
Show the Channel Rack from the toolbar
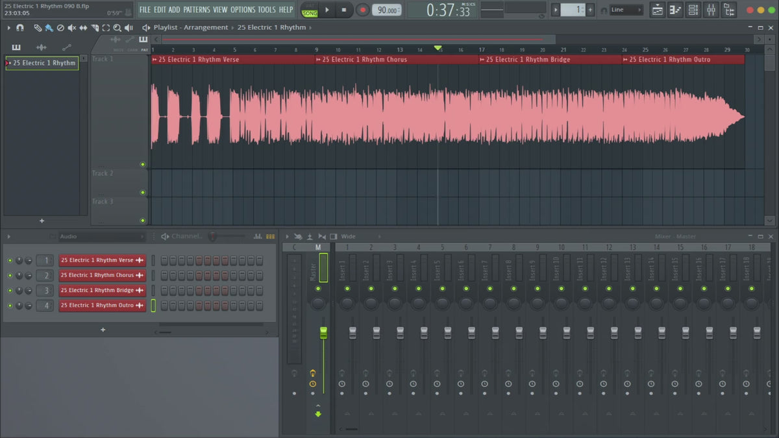coord(693,10)
